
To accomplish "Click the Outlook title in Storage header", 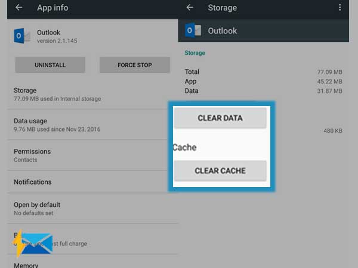I will [223, 31].
